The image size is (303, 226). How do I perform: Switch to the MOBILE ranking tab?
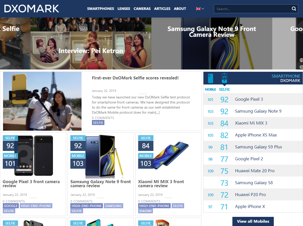[x=210, y=89]
